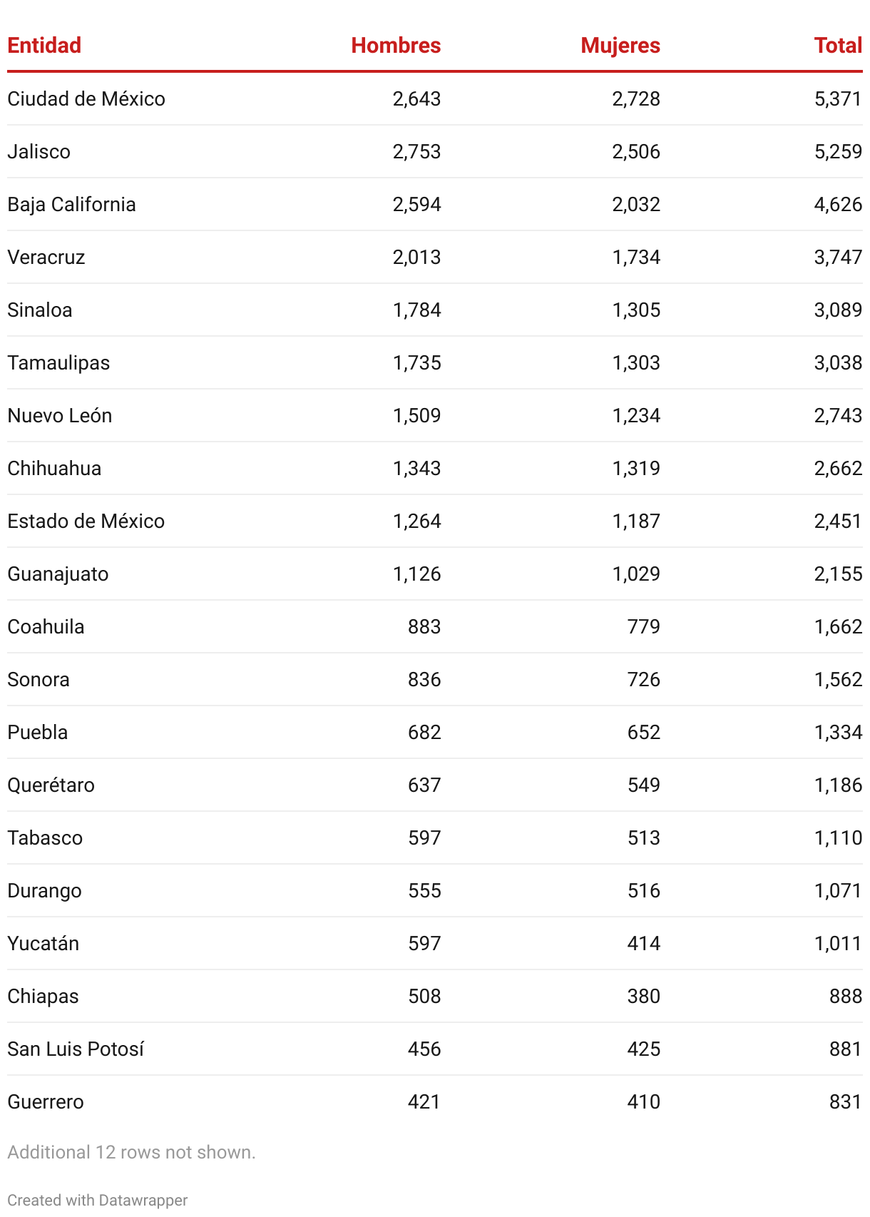Select Veracruz Hombres value 2,013
870x1217 pixels.
point(416,257)
